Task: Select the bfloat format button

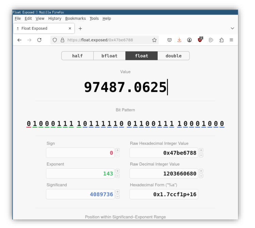Action: (109, 56)
